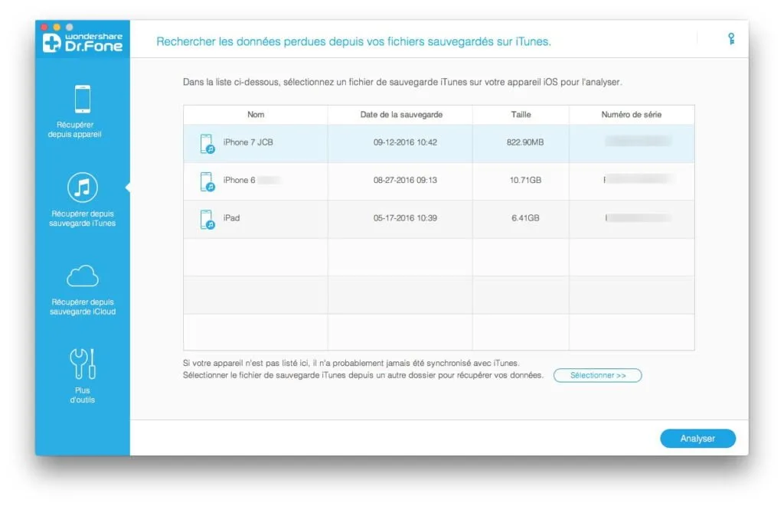Screen dimensions: 784x506
Task: Select the iPad backup name
Action: coord(231,218)
